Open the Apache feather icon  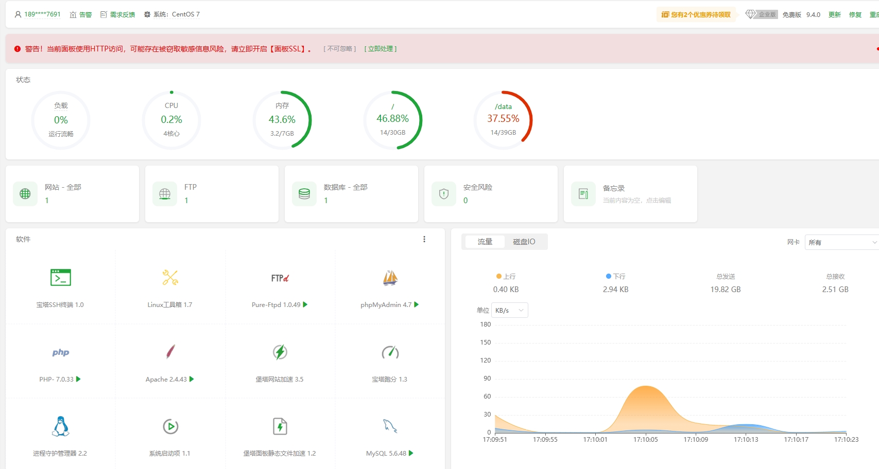point(170,352)
